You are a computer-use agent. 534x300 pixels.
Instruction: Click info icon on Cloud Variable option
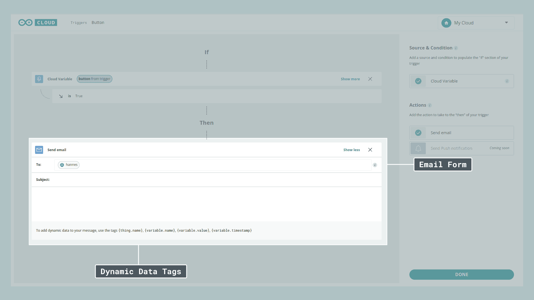(507, 81)
